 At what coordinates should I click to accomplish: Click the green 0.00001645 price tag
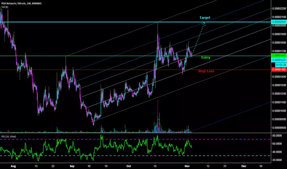279,55
